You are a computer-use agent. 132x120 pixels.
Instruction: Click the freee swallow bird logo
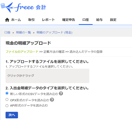[x=10, y=7]
